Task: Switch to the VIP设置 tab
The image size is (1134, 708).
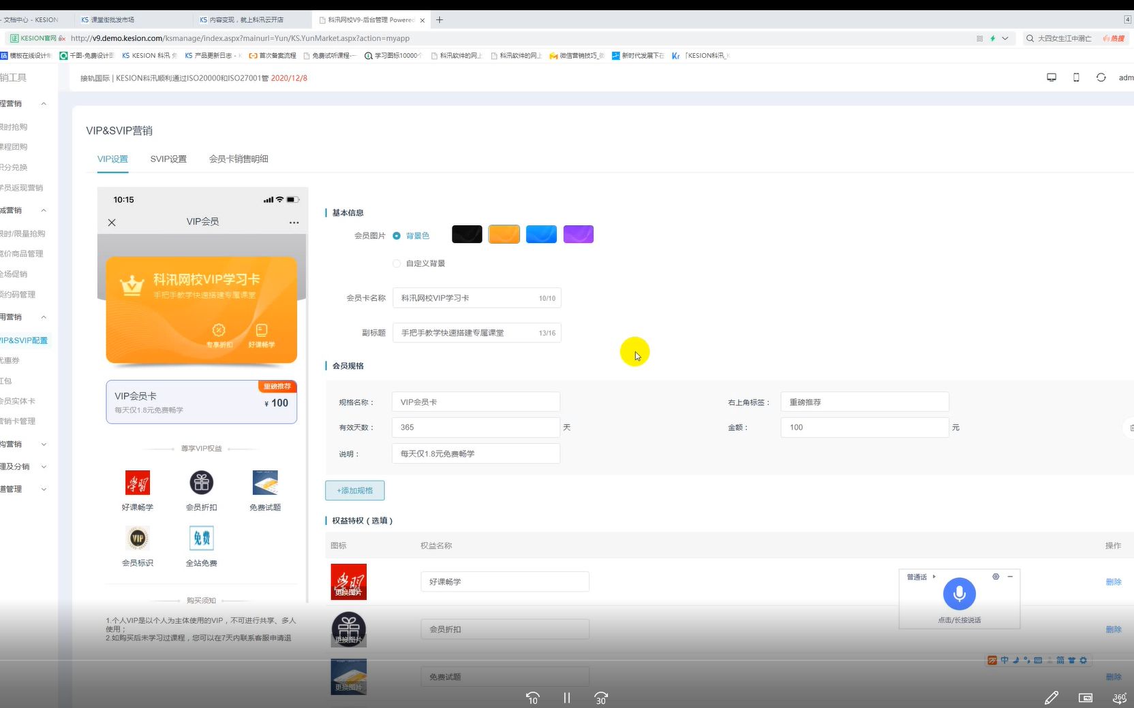Action: click(112, 159)
